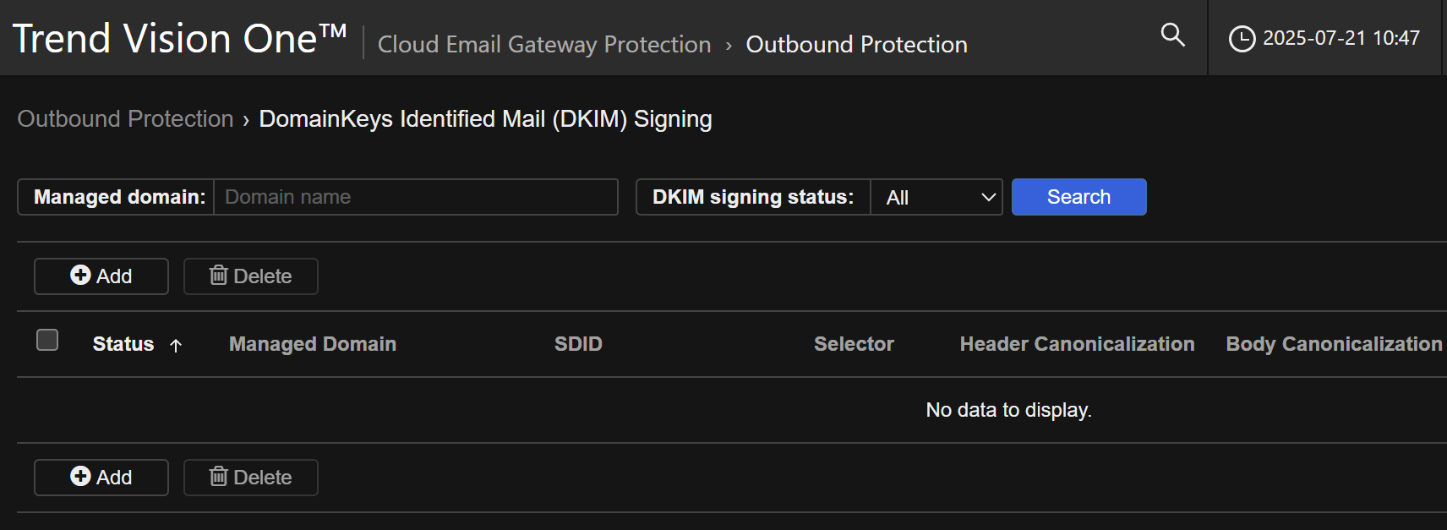
Task: Click the plus icon on top Add button
Action: [x=80, y=276]
